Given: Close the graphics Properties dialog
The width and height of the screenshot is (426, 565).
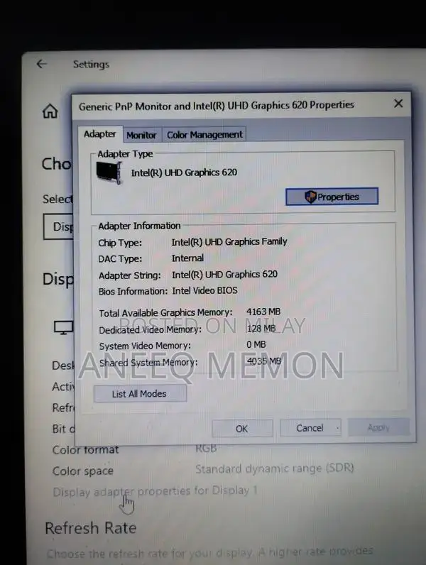Looking at the screenshot, I should (x=398, y=104).
